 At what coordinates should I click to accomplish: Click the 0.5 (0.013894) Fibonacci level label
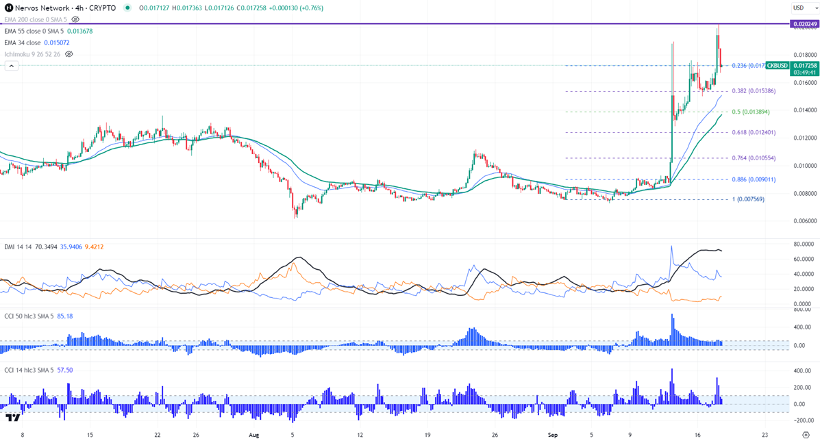750,112
